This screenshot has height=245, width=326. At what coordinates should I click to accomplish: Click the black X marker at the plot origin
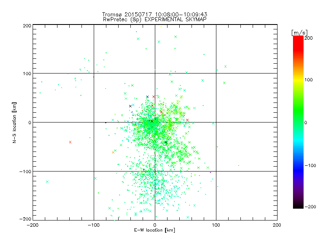152,121
